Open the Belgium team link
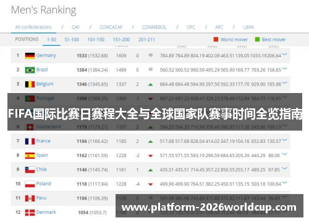309x223 pixels. point(44,84)
